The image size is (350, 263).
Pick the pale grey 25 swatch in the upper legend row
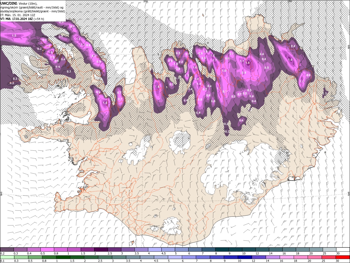(329, 250)
